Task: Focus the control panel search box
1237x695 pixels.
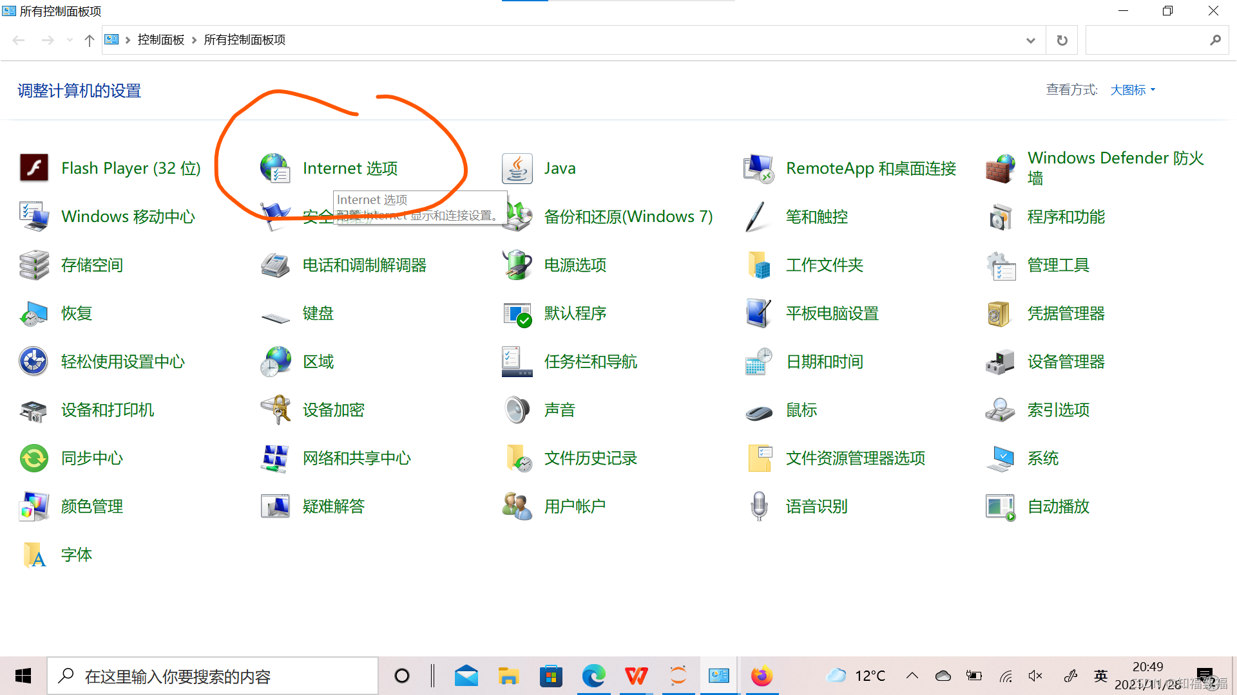Action: coord(1156,41)
